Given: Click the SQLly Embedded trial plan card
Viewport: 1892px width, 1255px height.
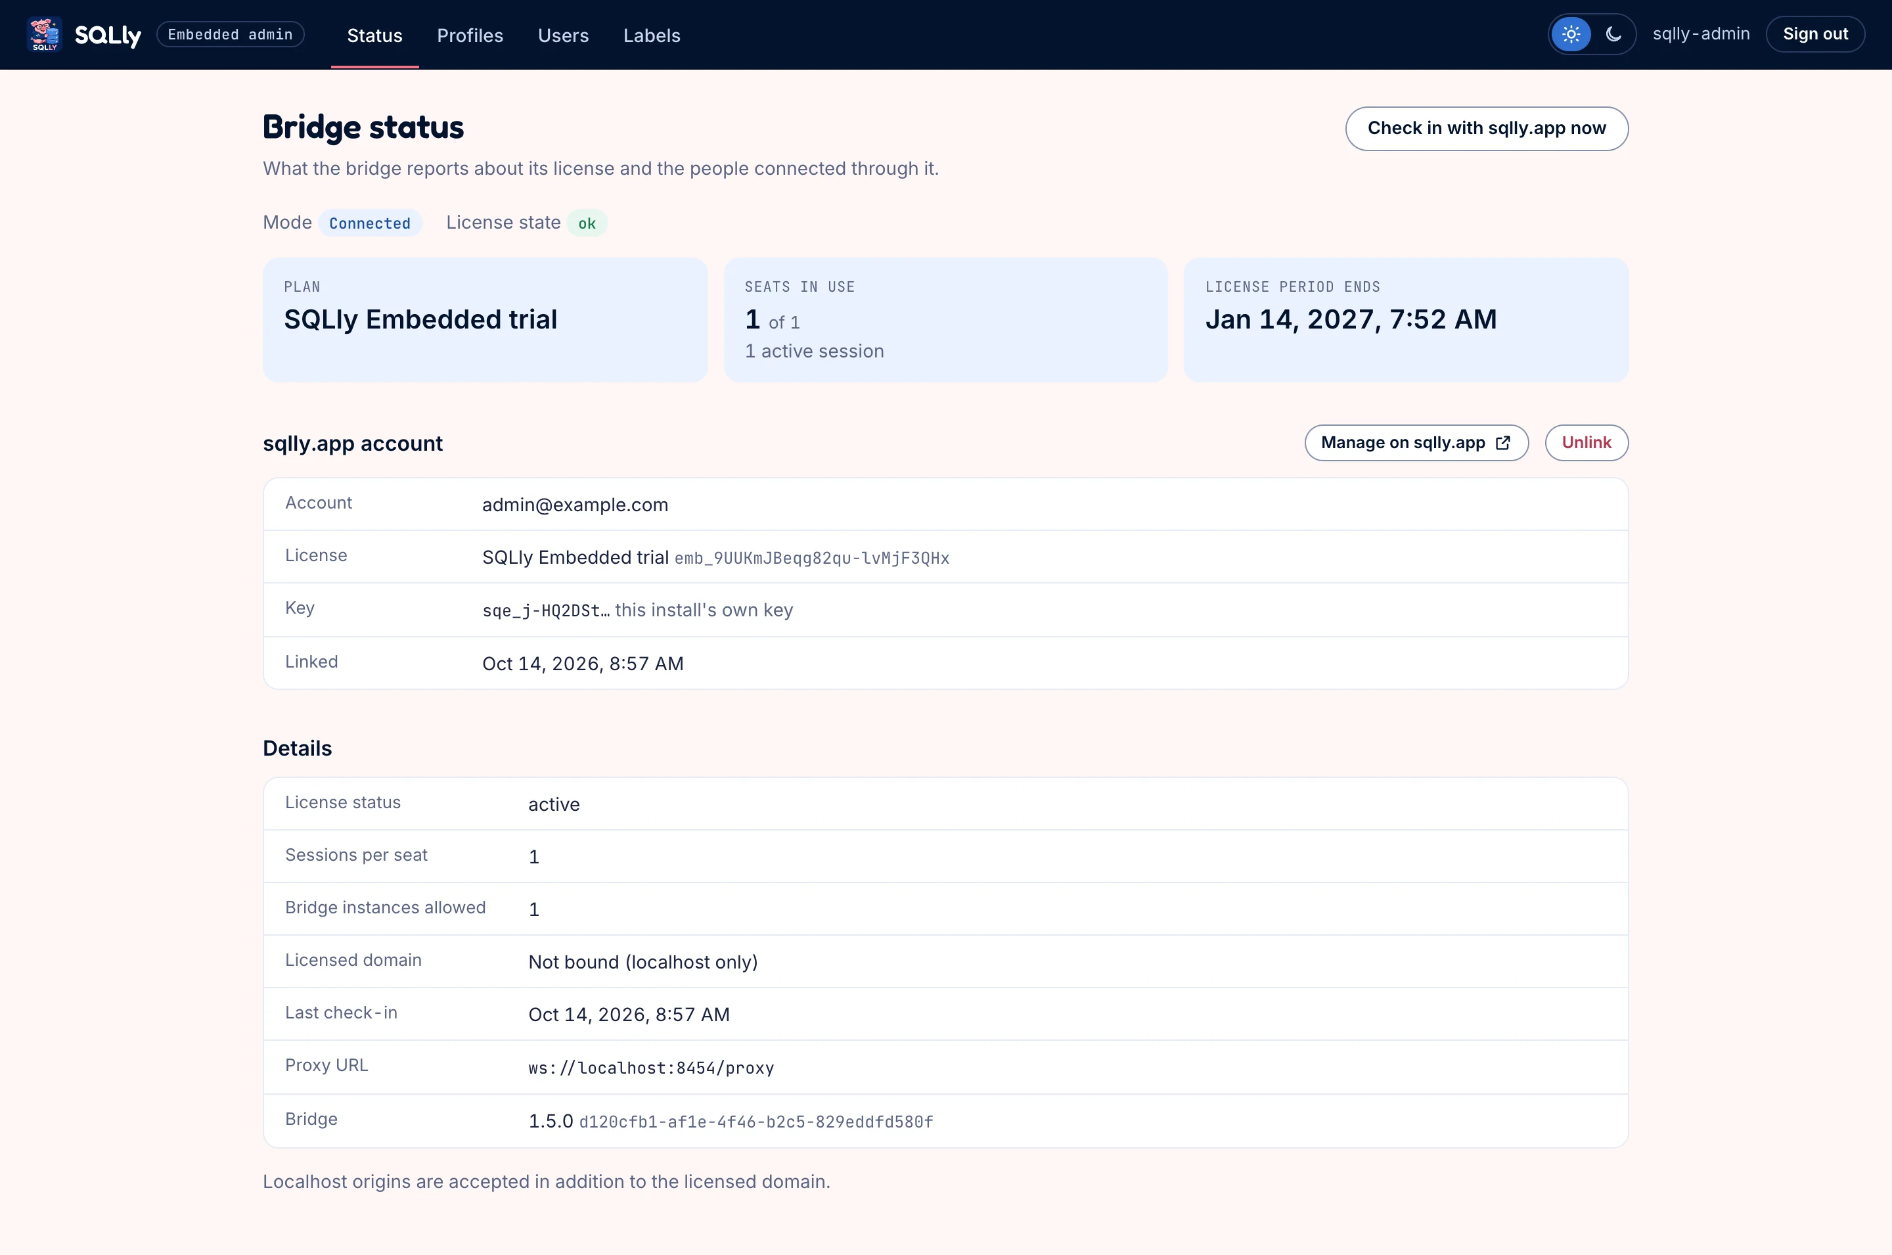Looking at the screenshot, I should pos(485,319).
